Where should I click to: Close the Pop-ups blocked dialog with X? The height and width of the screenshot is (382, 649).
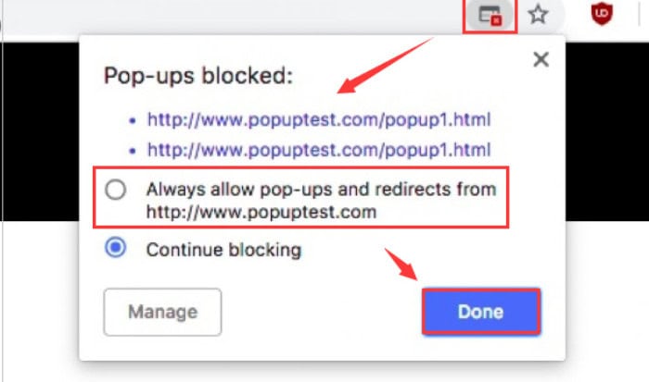pyautogui.click(x=541, y=59)
